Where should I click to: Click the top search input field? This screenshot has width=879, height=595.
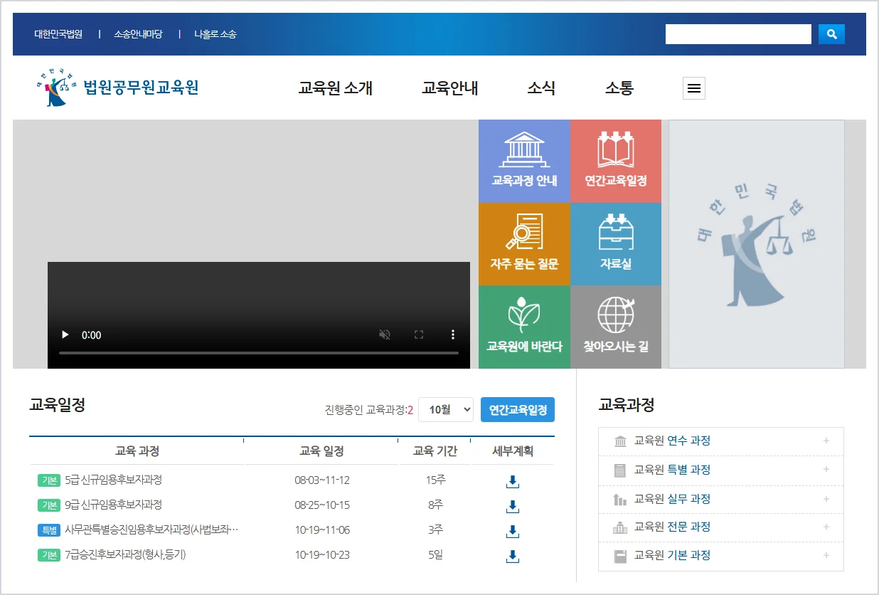[x=738, y=34]
